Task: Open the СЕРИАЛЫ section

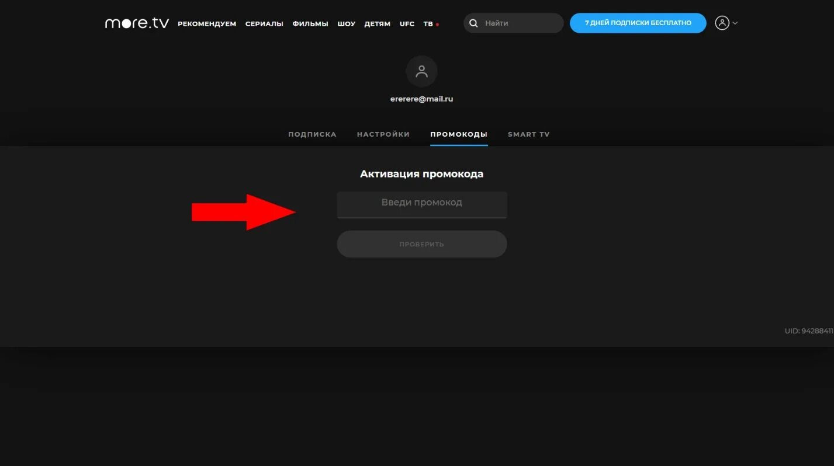Action: click(x=264, y=24)
